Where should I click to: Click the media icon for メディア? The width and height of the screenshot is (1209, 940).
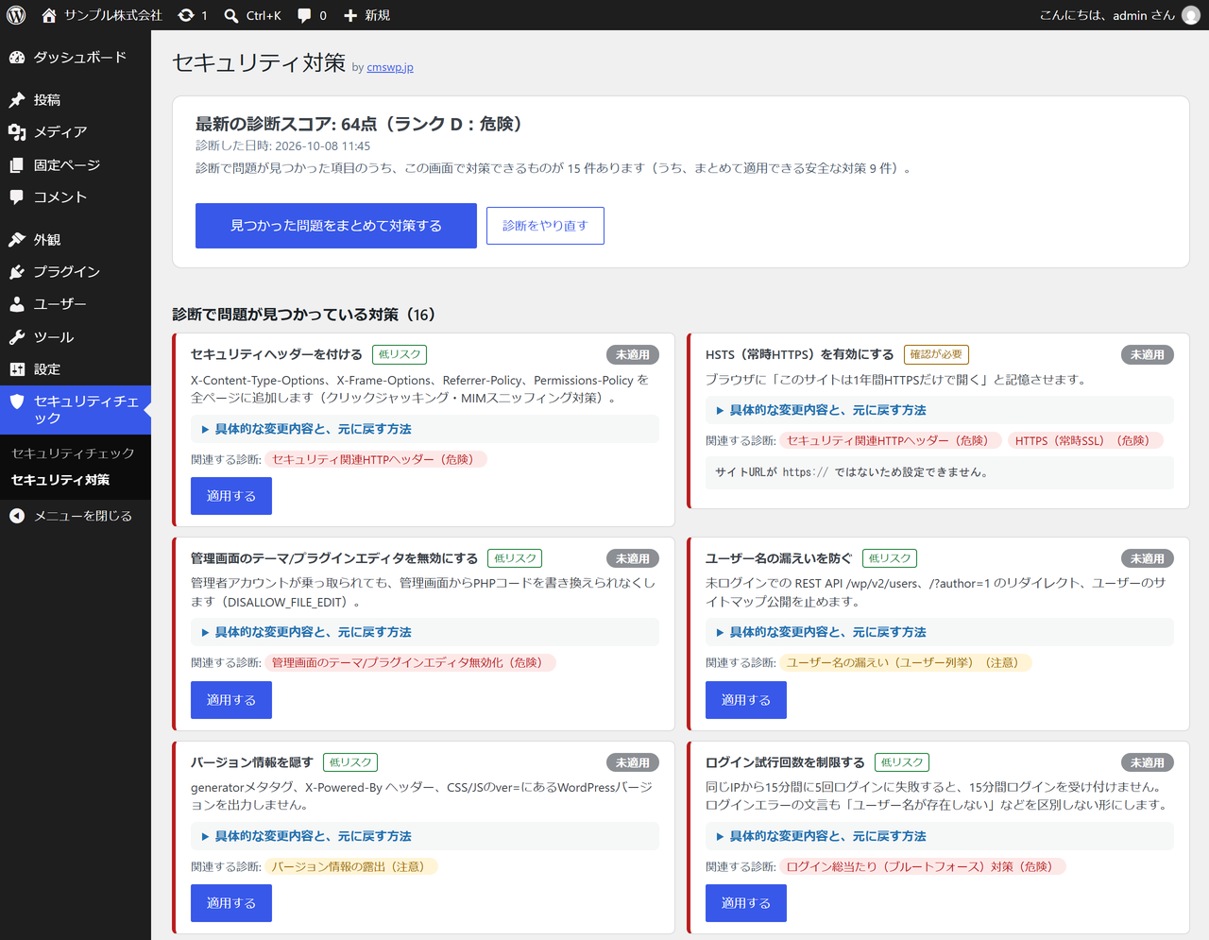click(17, 132)
